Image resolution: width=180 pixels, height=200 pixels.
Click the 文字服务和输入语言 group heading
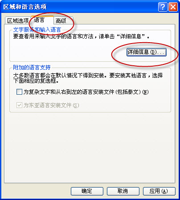(37, 30)
